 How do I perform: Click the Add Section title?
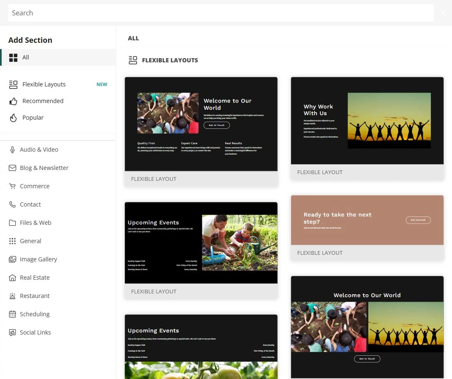coord(30,40)
